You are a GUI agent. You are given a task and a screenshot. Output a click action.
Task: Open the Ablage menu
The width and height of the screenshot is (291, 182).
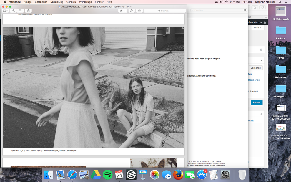click(27, 2)
